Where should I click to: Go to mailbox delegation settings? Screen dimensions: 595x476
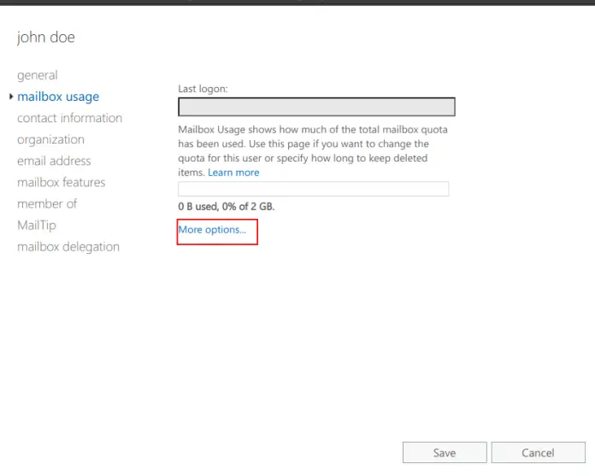[68, 247]
